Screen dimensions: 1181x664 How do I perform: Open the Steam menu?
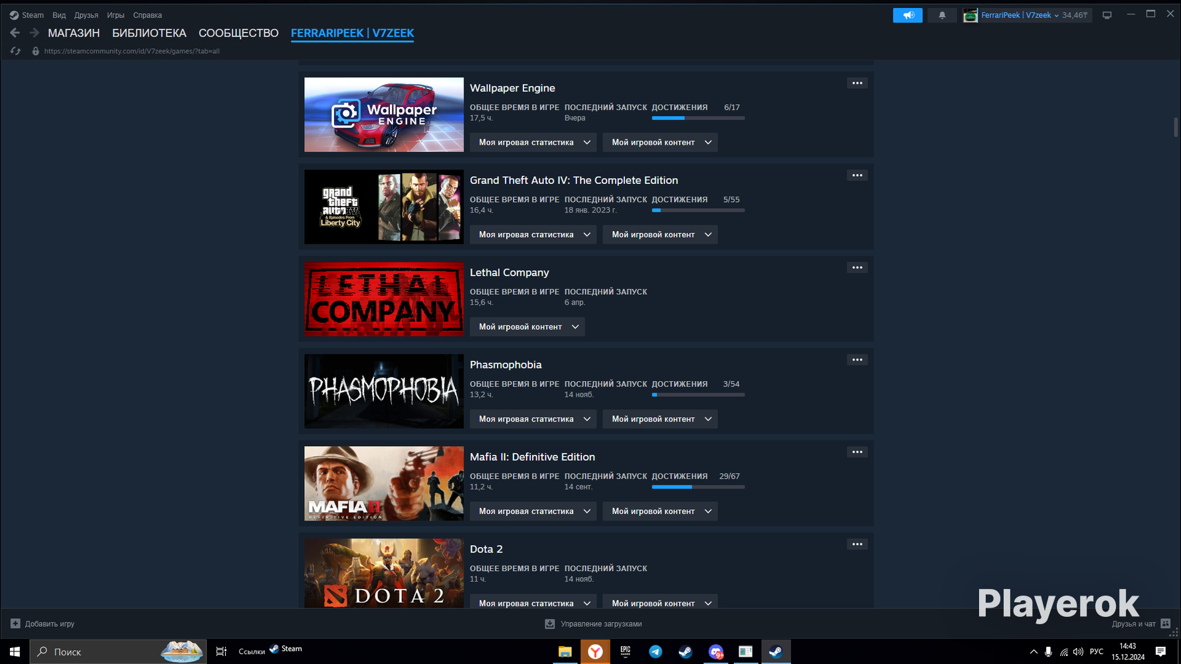pos(33,15)
